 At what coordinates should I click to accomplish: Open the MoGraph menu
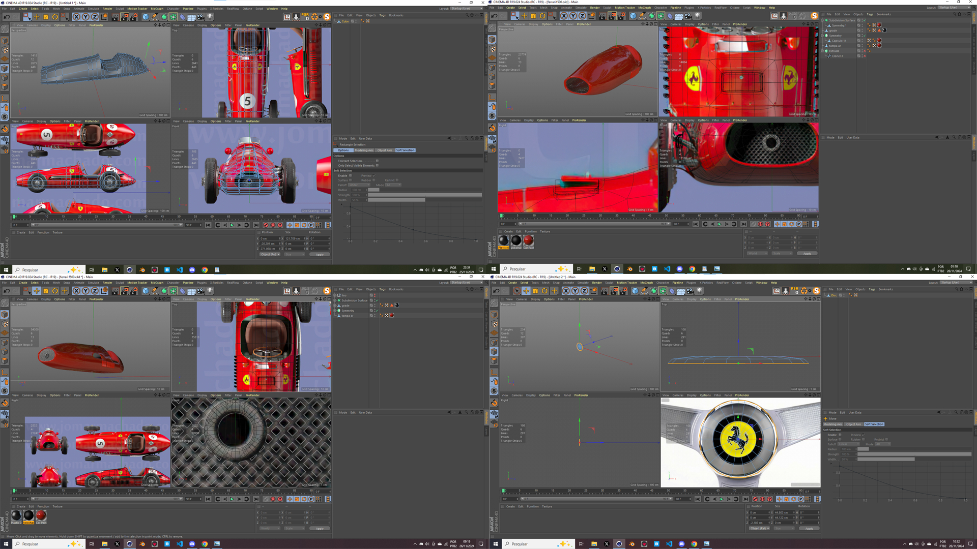(156, 9)
